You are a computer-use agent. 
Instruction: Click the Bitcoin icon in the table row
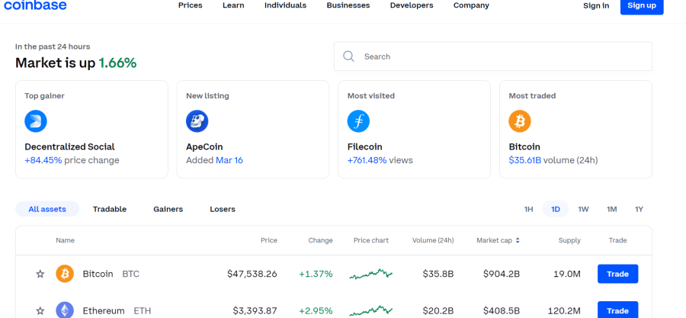[x=65, y=274]
